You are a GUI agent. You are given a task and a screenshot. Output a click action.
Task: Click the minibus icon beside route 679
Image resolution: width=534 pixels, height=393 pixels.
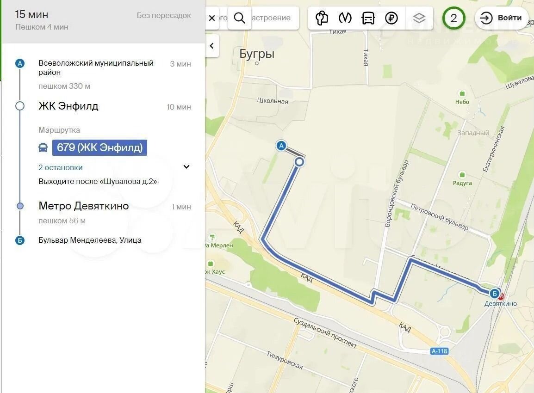point(43,148)
